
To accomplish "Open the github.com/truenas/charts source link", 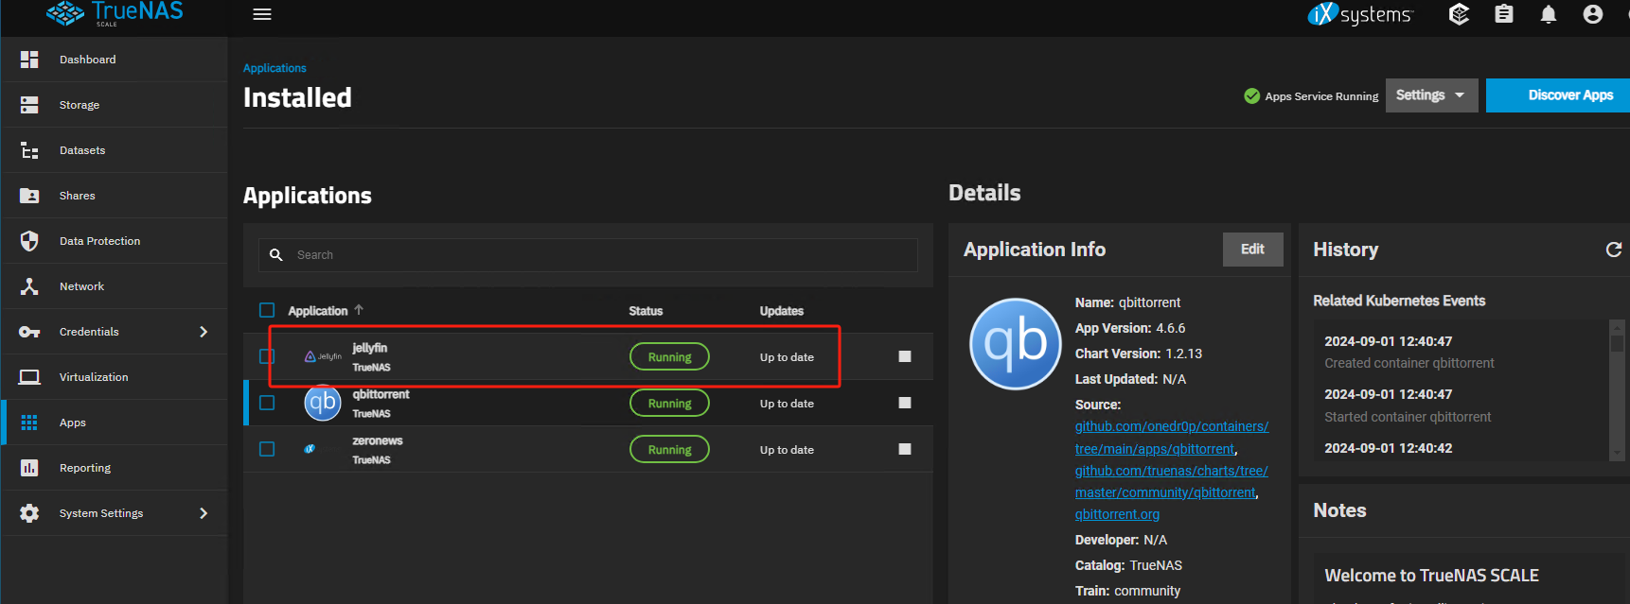I will 1172,482.
